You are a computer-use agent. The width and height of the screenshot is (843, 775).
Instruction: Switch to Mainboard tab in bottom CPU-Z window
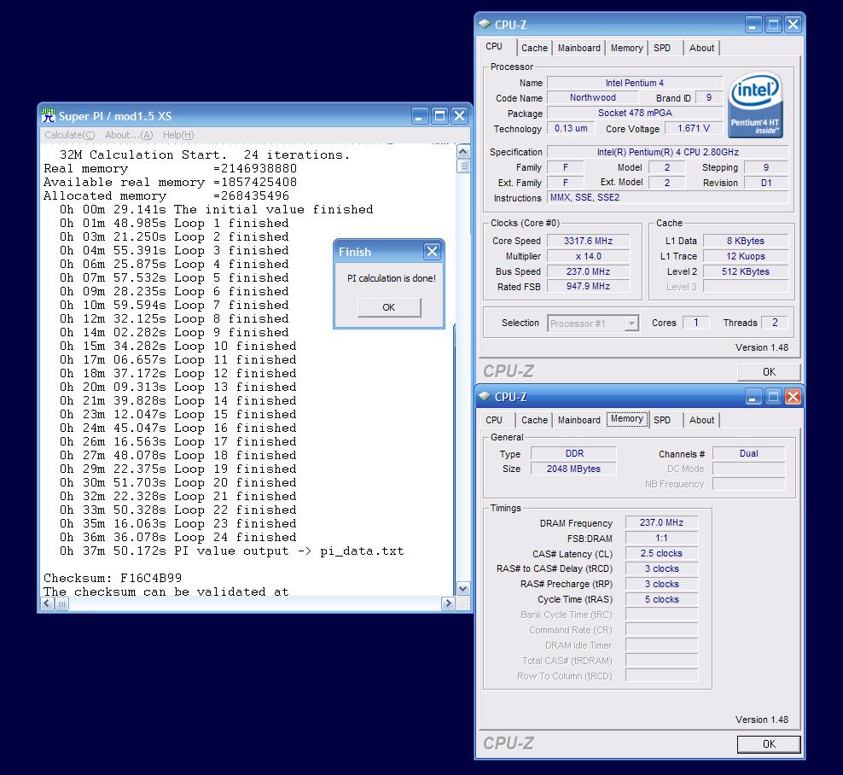[579, 420]
